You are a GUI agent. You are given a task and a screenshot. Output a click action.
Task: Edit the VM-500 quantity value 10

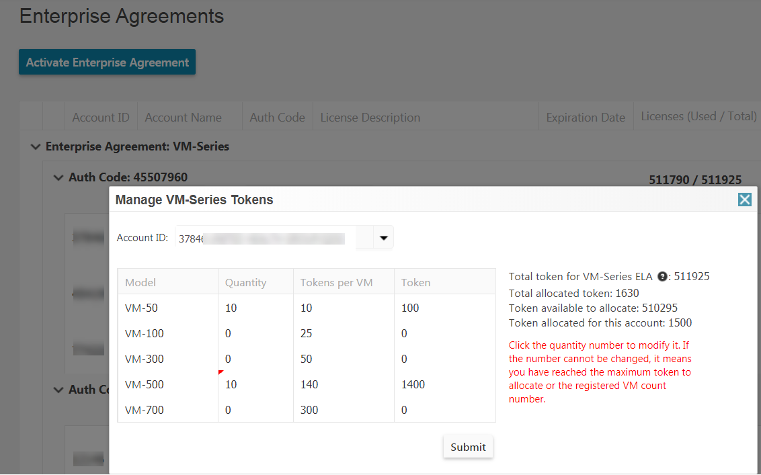pos(231,385)
